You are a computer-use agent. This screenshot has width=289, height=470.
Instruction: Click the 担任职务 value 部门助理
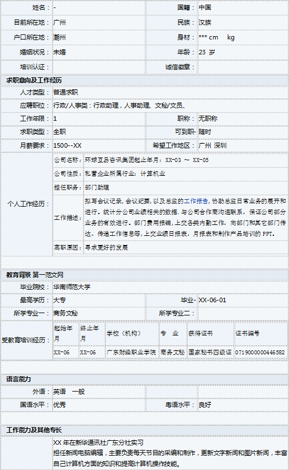tap(97, 188)
